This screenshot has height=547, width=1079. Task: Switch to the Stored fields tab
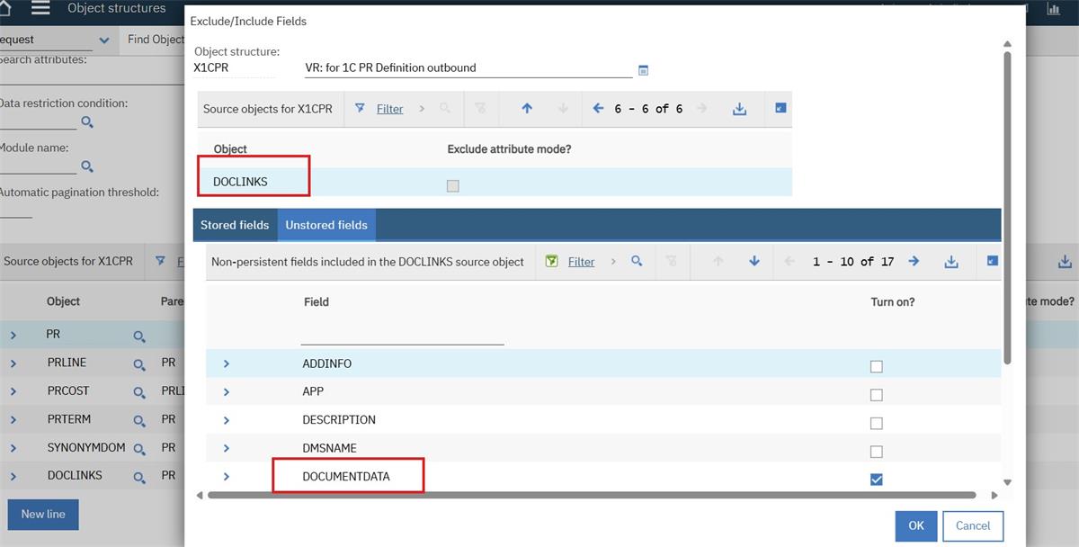[235, 225]
